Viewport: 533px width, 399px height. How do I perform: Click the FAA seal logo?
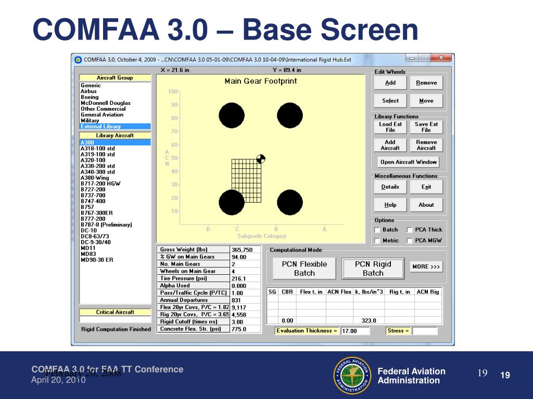click(352, 375)
